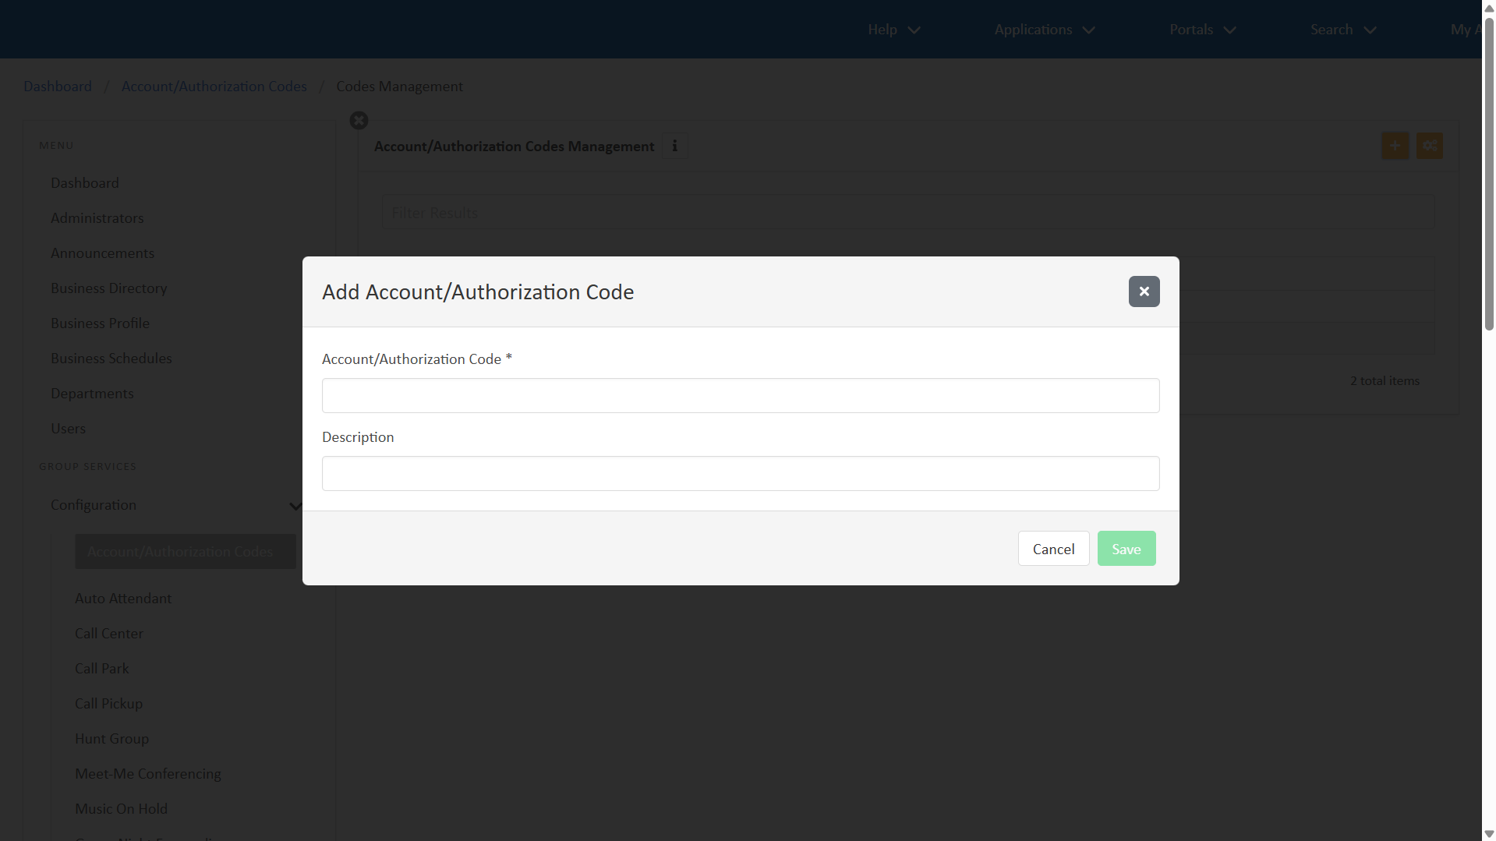Click the circled X icon near sidebar
The width and height of the screenshot is (1496, 841).
(359, 121)
